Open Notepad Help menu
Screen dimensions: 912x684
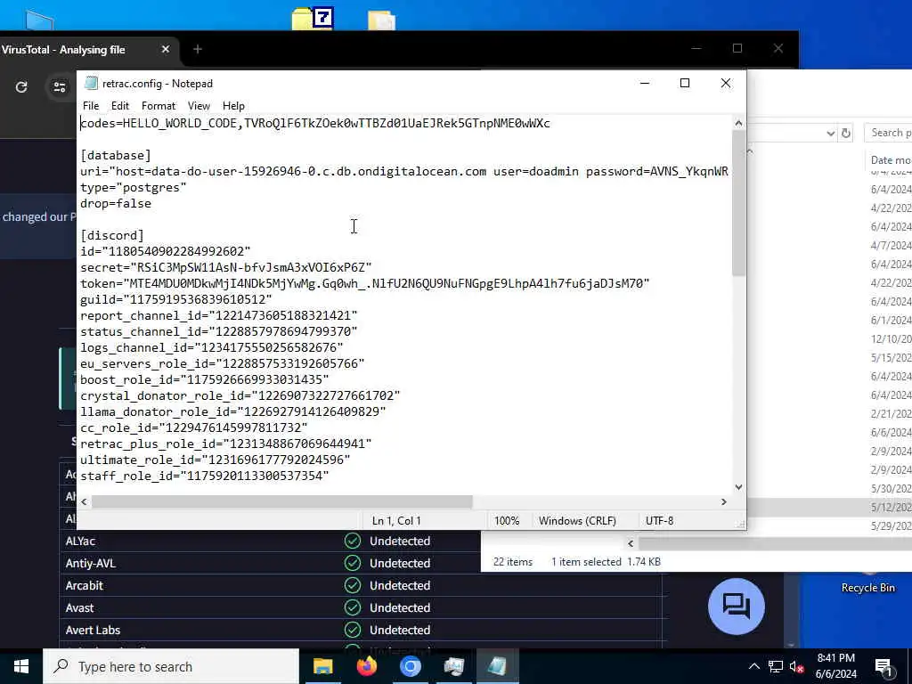(233, 106)
